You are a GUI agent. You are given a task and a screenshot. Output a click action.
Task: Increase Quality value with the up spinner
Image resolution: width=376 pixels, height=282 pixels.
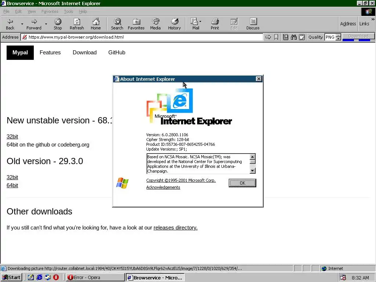click(338, 36)
